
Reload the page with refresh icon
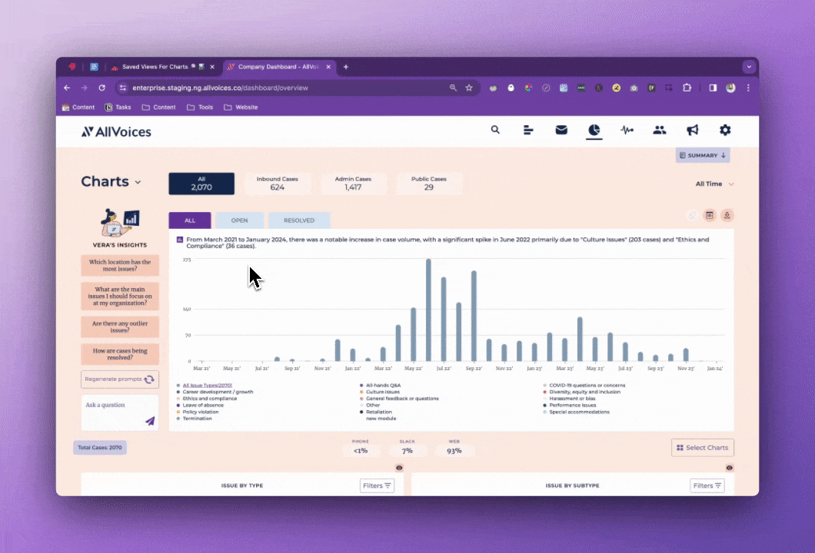[x=101, y=88]
